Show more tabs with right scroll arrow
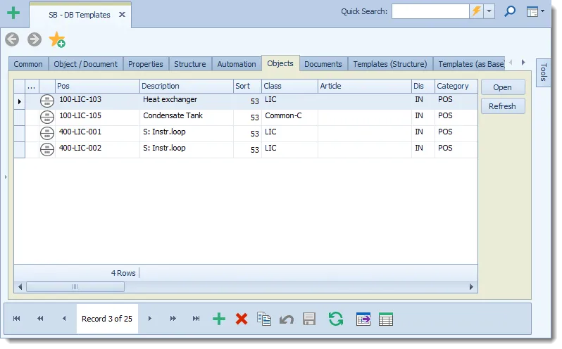Viewport: 562px width, 349px height. pos(523,63)
